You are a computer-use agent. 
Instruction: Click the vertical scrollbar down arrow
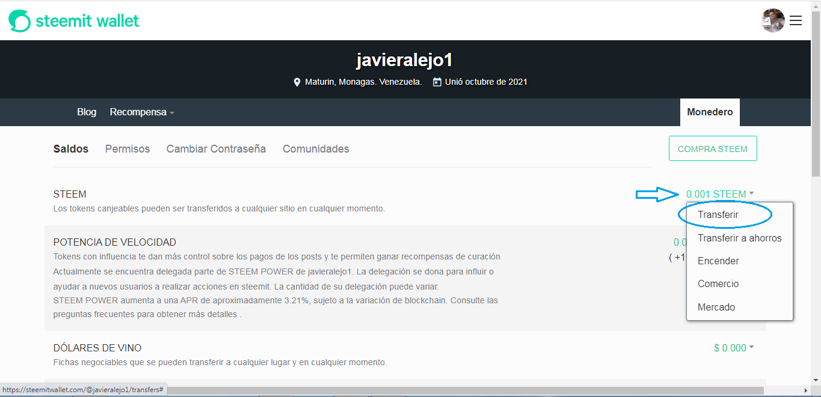point(816,380)
